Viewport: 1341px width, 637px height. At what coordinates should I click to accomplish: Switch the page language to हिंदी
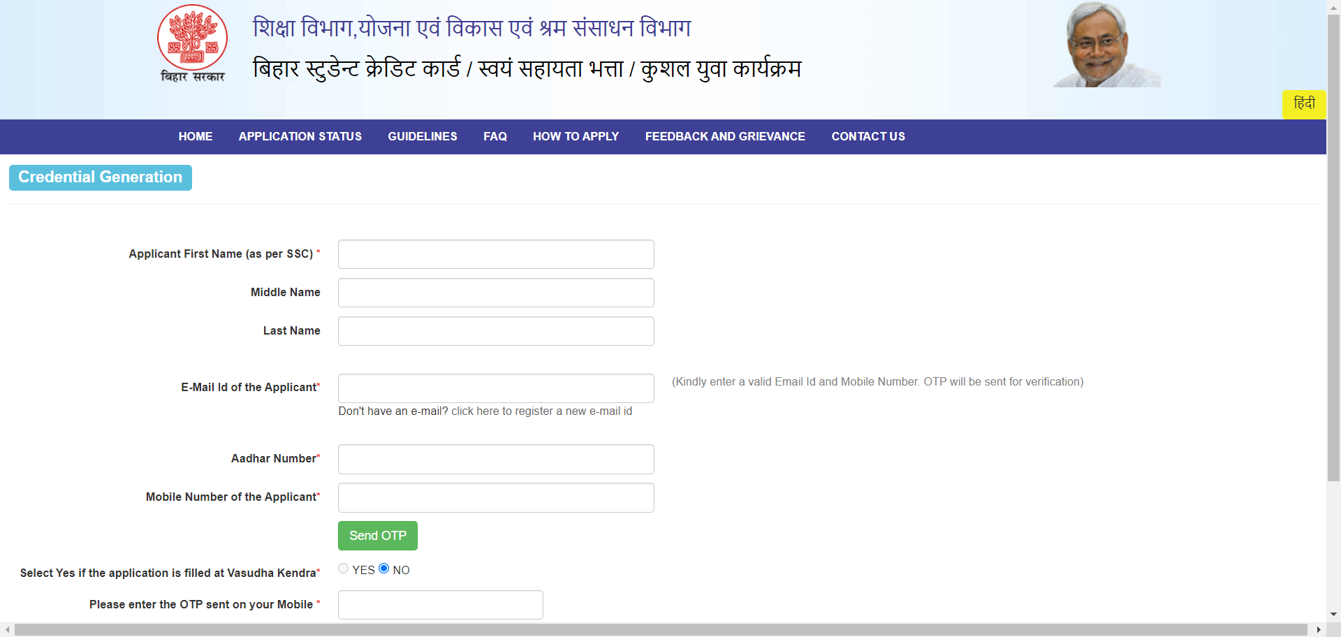click(1303, 104)
